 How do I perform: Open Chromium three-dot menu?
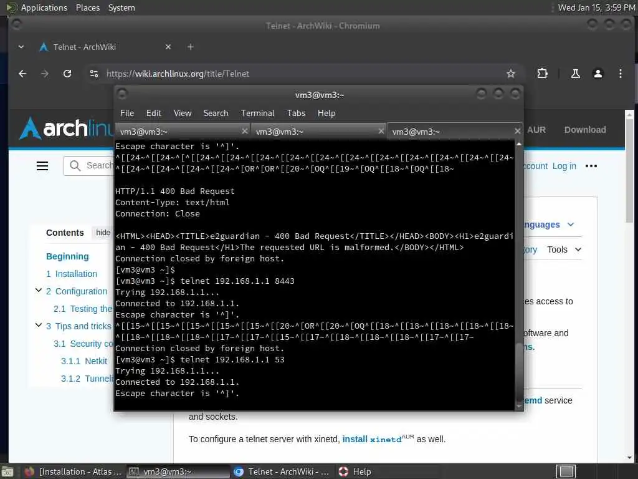coord(620,74)
